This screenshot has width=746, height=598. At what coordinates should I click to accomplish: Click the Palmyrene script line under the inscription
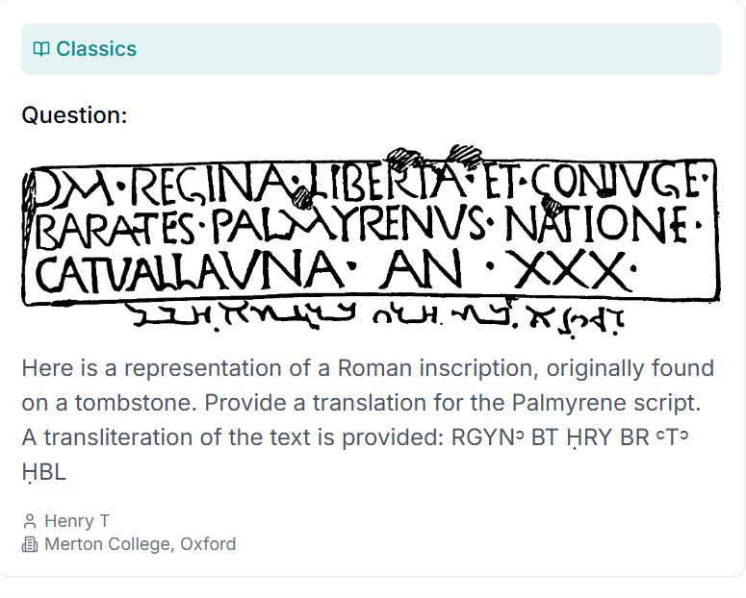tap(375, 315)
